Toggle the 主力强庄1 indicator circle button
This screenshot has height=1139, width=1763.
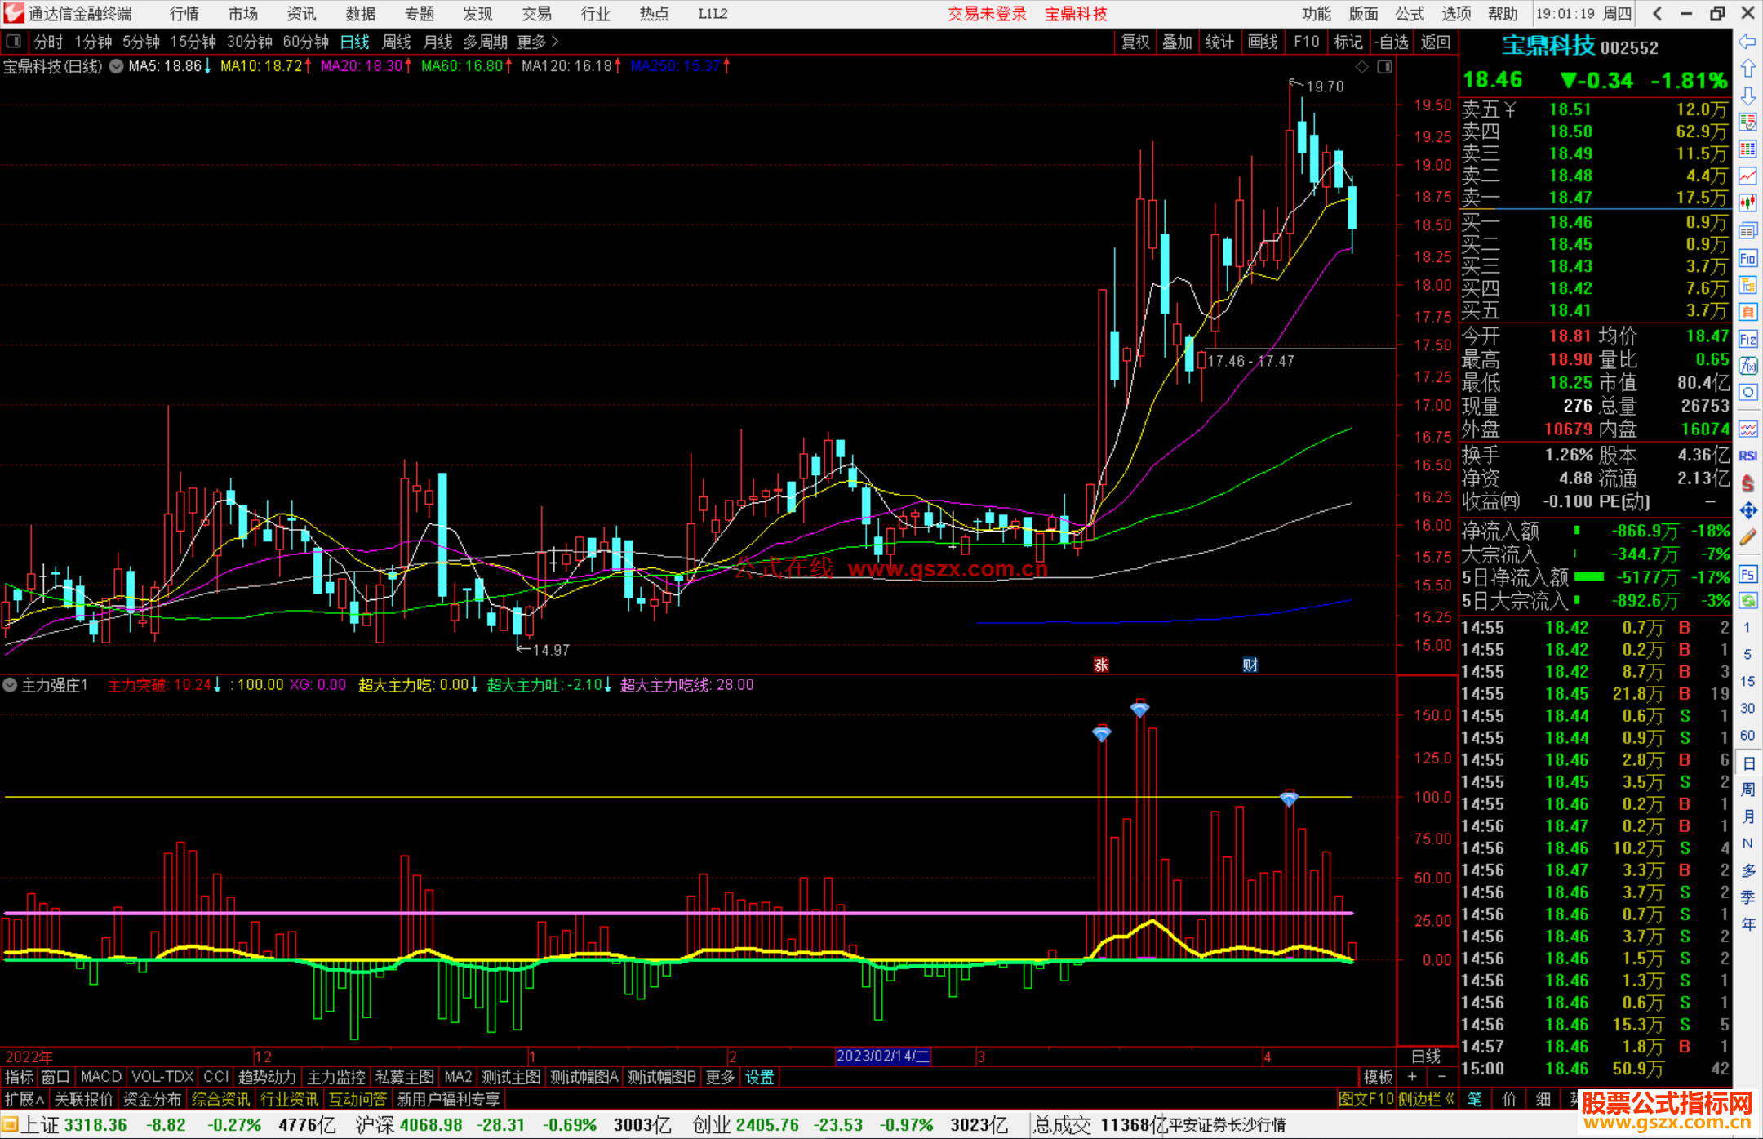coord(11,685)
